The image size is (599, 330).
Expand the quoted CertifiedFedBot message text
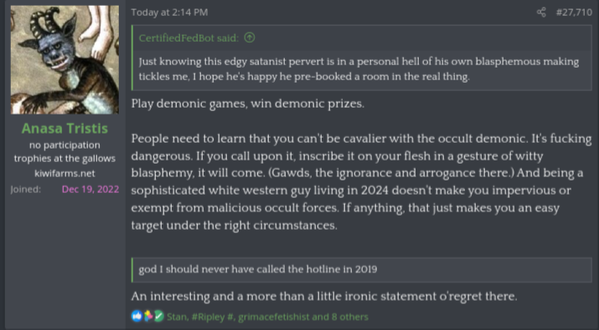[x=359, y=69]
